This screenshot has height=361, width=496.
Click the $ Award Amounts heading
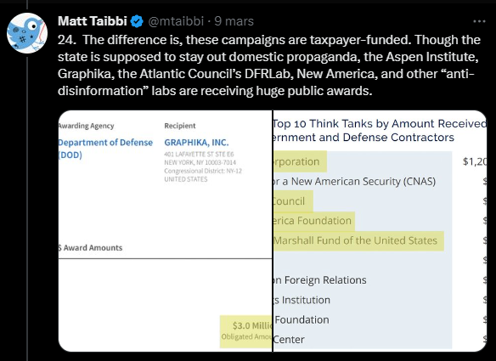coord(91,248)
